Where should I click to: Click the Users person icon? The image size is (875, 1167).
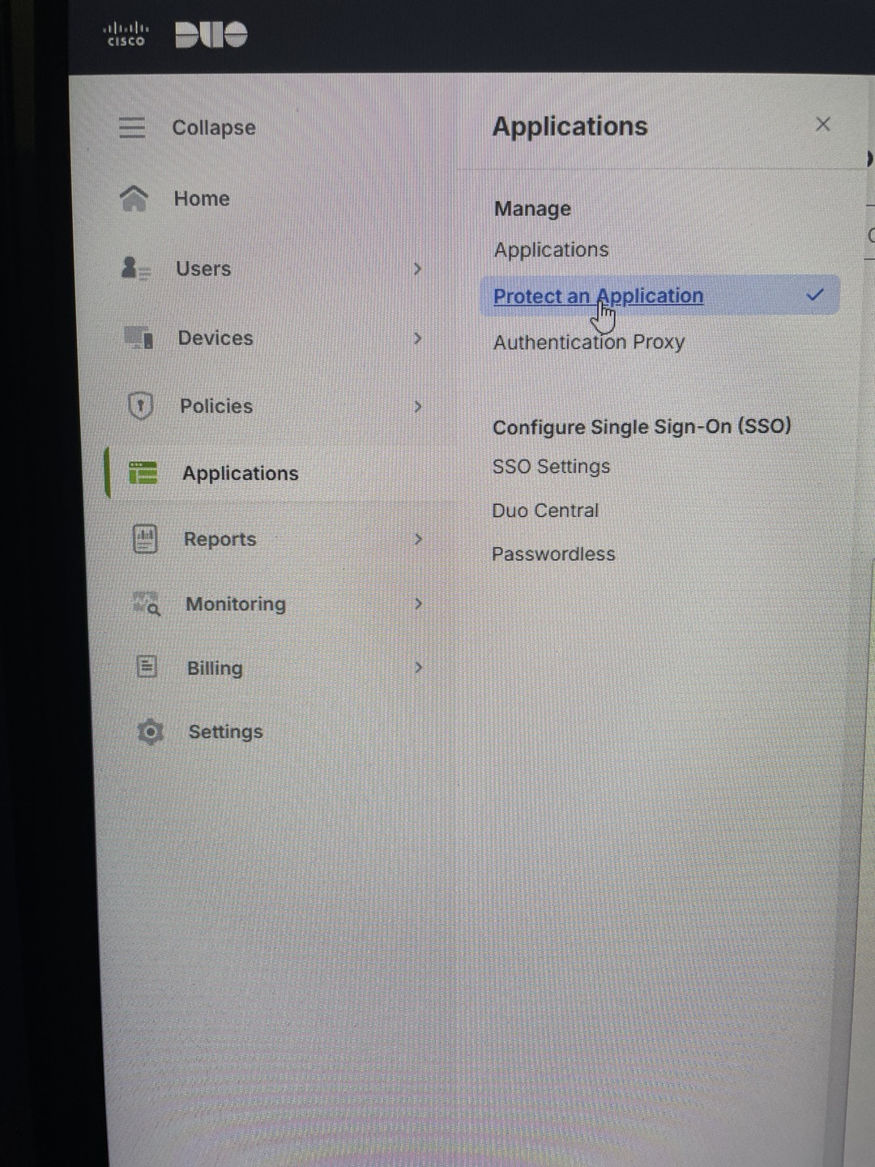pyautogui.click(x=135, y=268)
